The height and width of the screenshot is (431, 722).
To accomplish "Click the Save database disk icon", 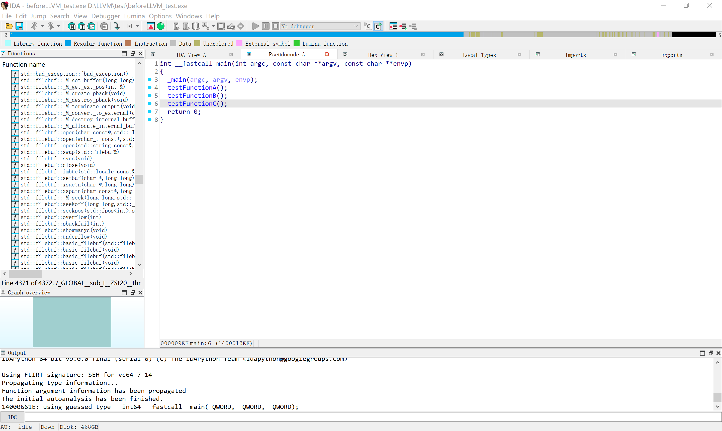I will [19, 26].
